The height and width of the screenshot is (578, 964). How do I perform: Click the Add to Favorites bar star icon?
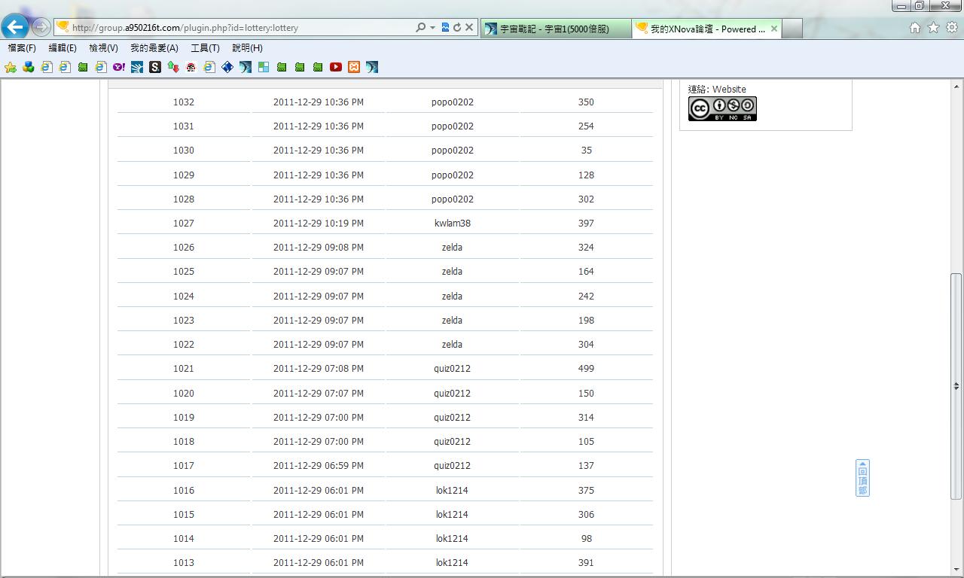pyautogui.click(x=11, y=67)
